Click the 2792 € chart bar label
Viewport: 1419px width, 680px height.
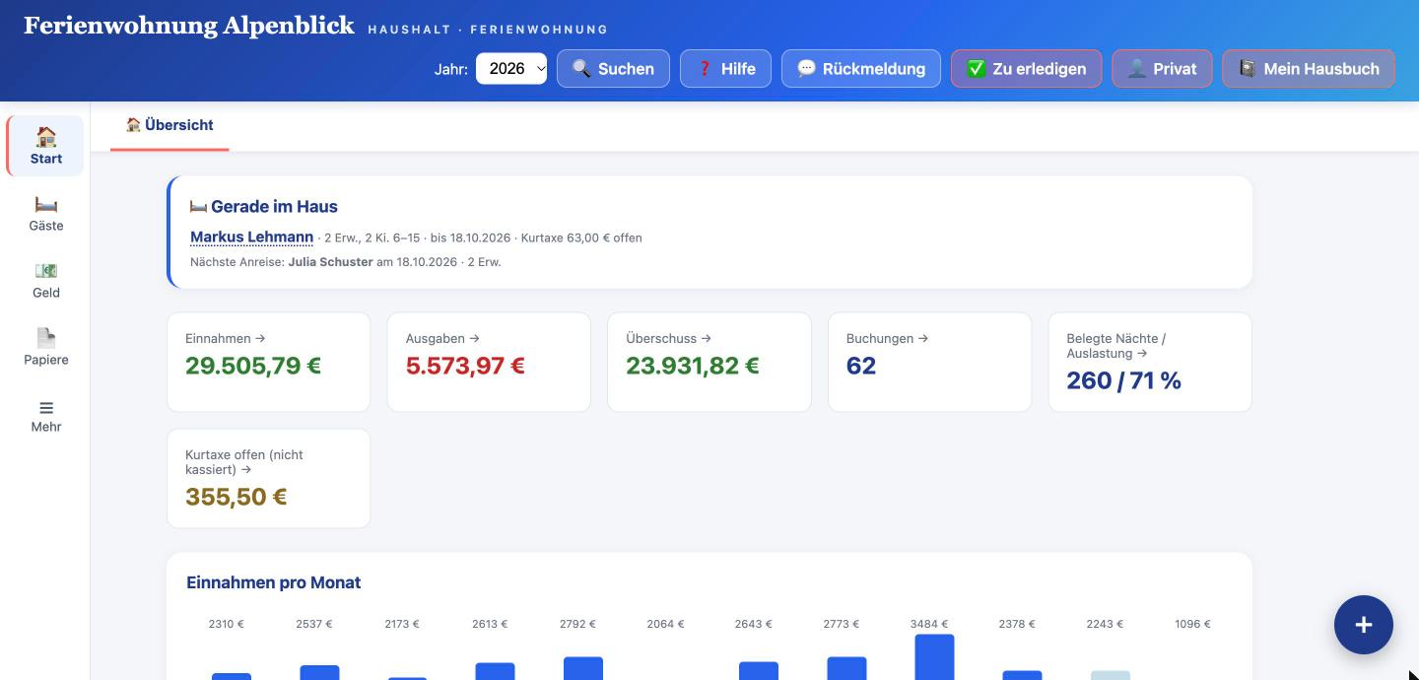pyautogui.click(x=577, y=624)
